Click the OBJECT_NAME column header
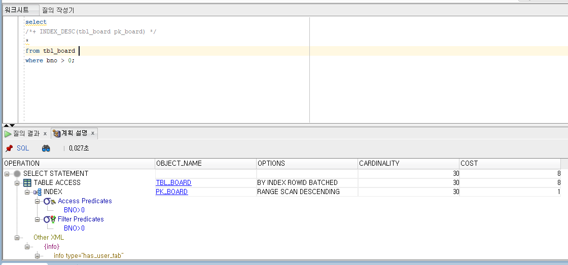The image size is (568, 265). coord(206,163)
